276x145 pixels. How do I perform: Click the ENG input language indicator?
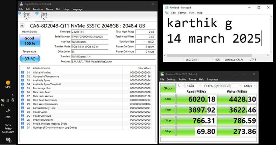8,117
